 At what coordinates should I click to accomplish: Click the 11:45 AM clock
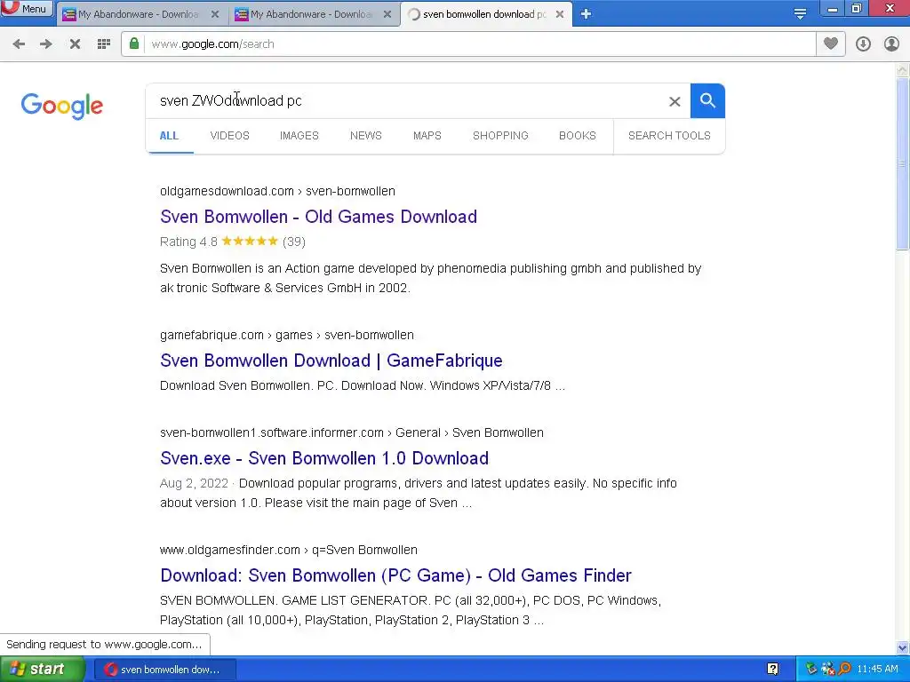tap(877, 670)
